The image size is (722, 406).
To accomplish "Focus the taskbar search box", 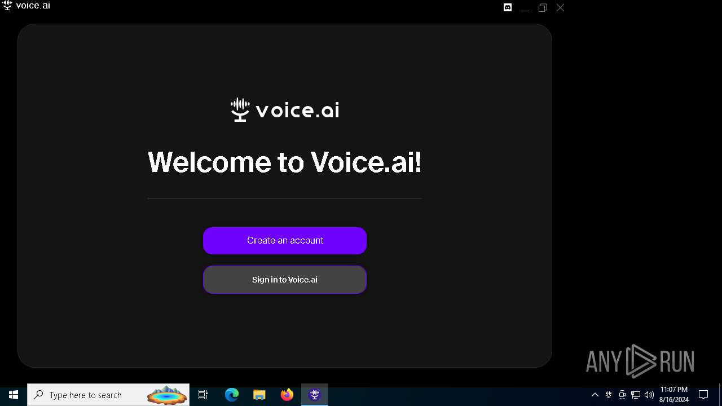I will point(108,395).
